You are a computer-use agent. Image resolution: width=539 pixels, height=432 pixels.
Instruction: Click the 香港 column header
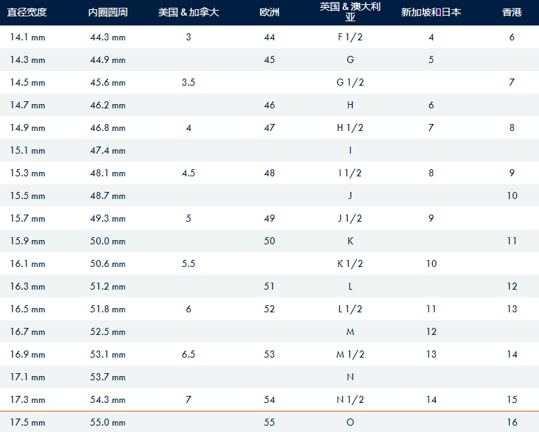512,12
